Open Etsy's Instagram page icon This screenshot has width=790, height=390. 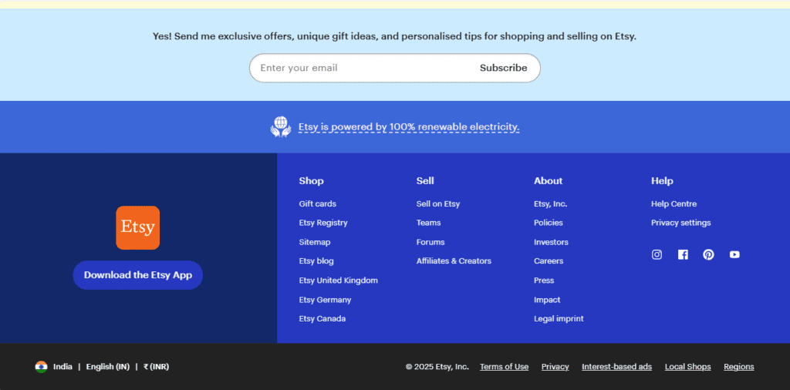657,254
